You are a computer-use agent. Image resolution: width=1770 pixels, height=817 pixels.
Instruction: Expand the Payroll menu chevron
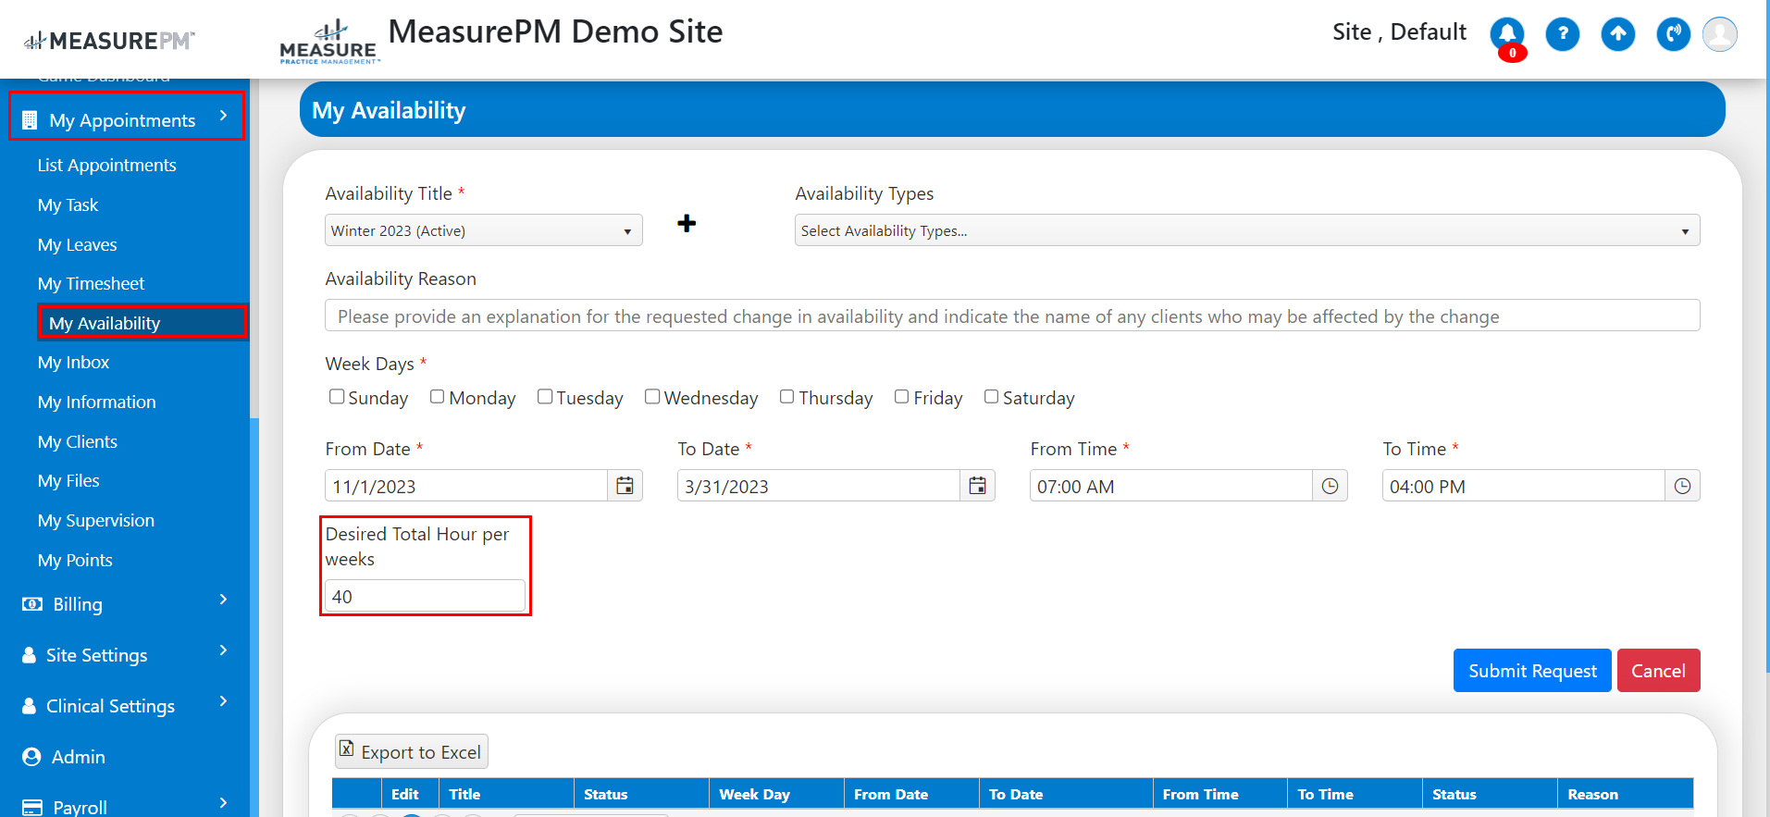point(223,803)
